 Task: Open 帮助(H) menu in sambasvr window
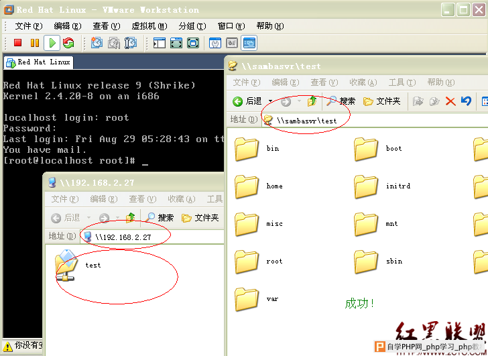[441, 82]
